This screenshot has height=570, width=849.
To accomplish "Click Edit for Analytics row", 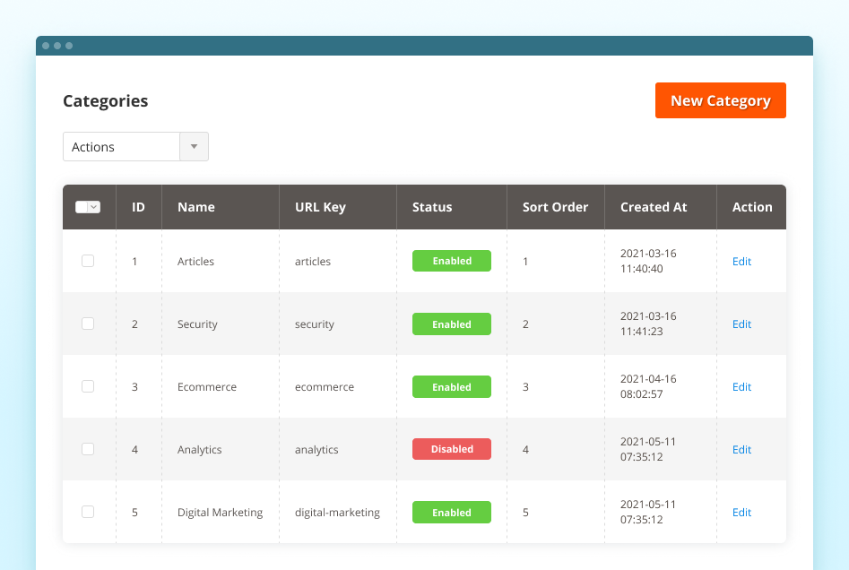I will pos(741,450).
